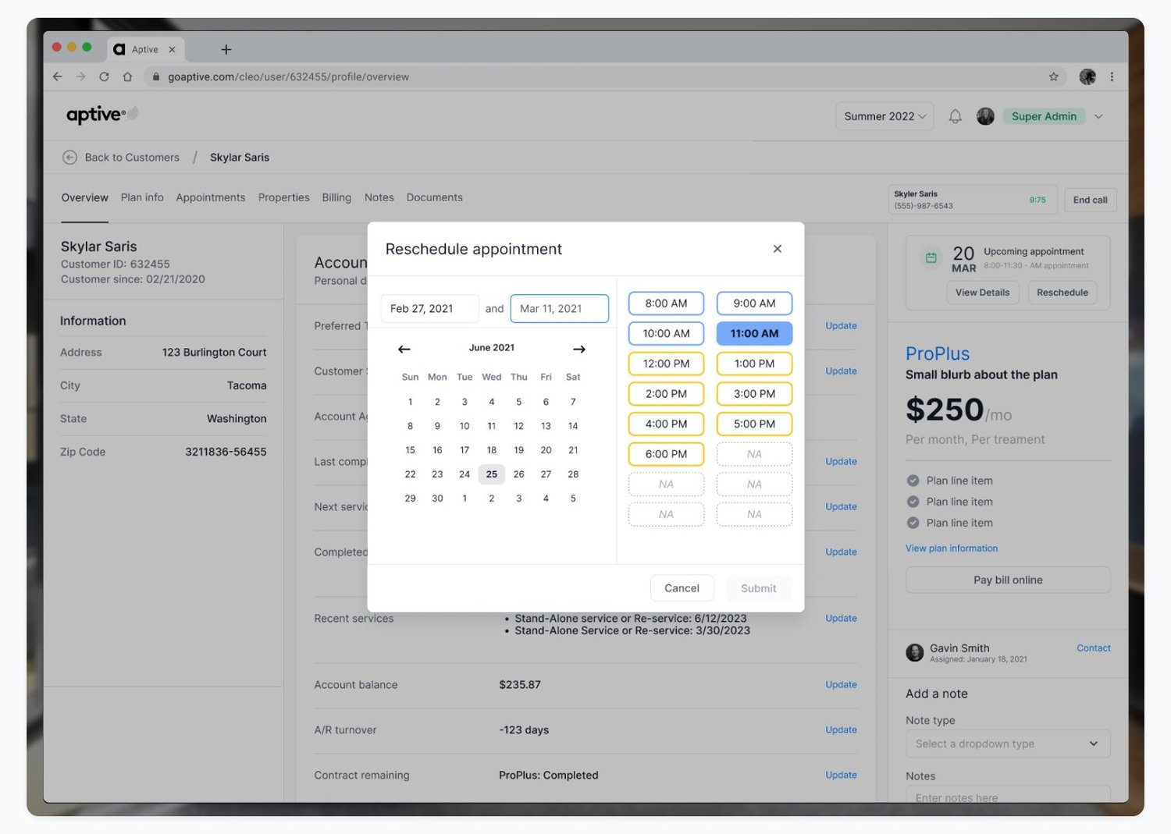Screen dimensions: 1171x834
Task: Select the 6:00 PM time slot
Action: (x=666, y=454)
